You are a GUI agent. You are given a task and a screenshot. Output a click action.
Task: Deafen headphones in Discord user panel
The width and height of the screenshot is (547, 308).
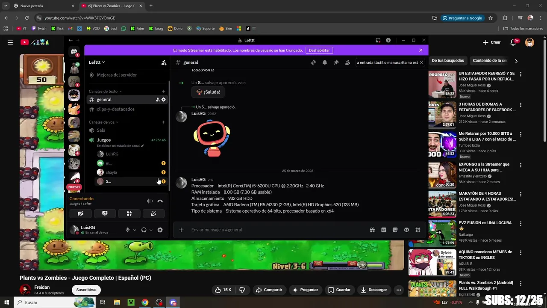click(144, 230)
